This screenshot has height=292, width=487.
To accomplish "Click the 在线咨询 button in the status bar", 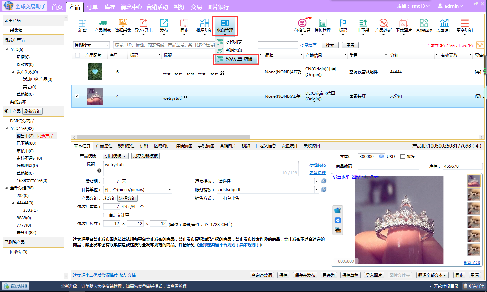I will point(16,286).
